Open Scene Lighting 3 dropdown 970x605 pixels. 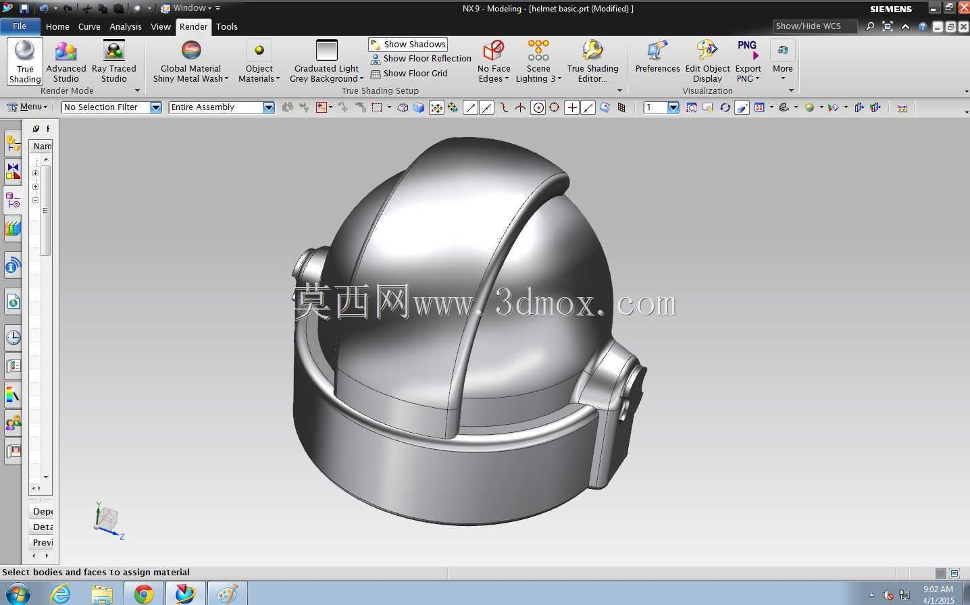pyautogui.click(x=538, y=61)
